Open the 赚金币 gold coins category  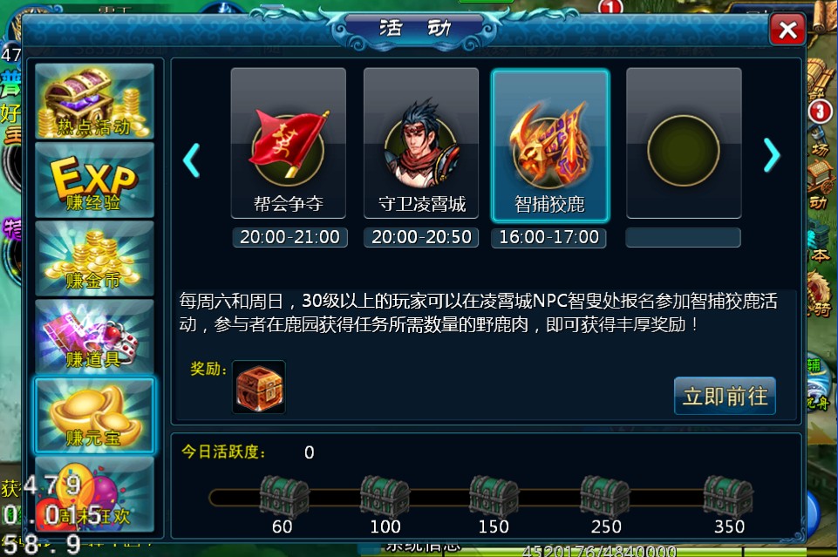(94, 259)
